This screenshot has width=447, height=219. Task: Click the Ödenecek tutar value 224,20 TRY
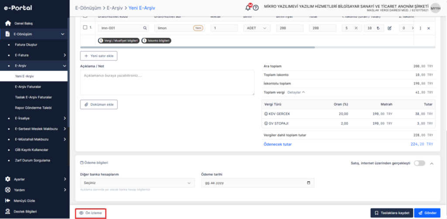coord(422,144)
